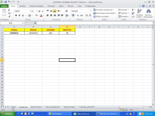
Task: Click the AutoSum sigma icon
Action: point(133,10)
